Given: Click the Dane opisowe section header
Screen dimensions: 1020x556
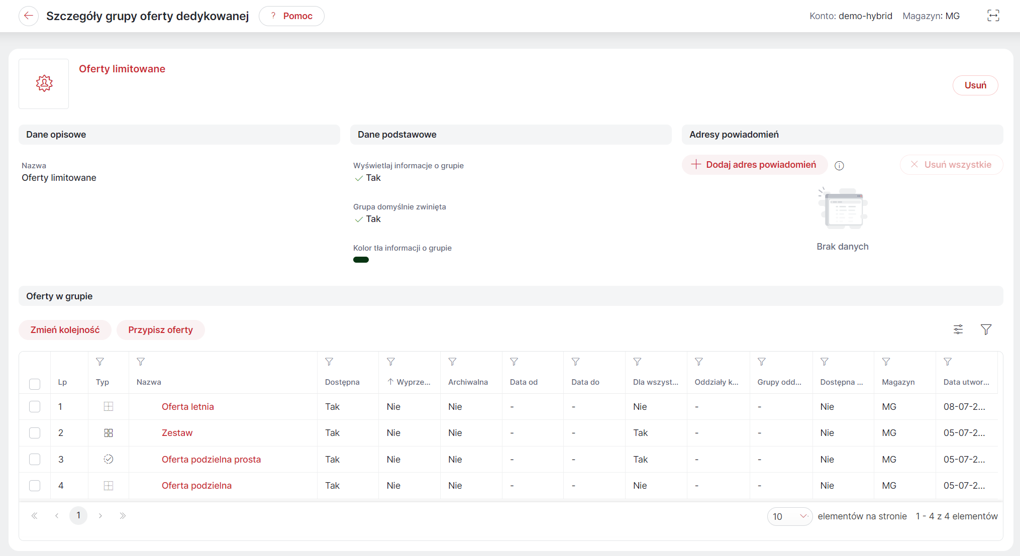Looking at the screenshot, I should (179, 135).
